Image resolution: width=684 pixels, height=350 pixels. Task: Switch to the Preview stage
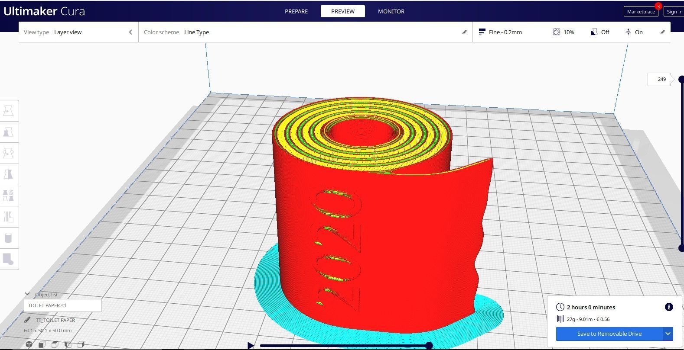[342, 11]
